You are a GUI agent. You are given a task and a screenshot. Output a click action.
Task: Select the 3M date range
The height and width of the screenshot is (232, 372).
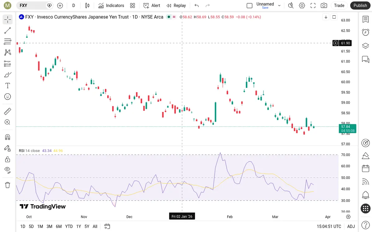point(49,226)
